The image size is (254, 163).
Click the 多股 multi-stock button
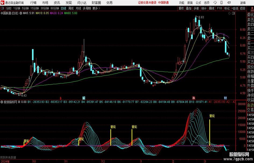196,8
